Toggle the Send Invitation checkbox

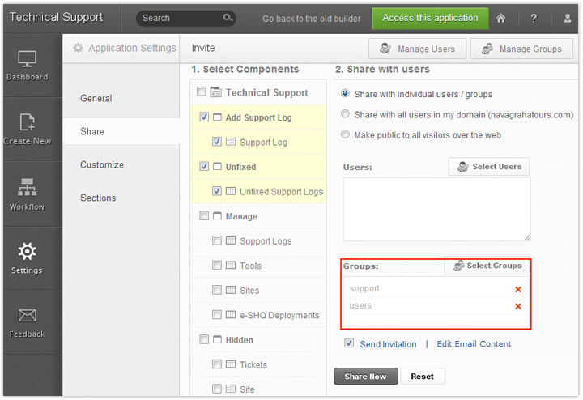(x=349, y=343)
